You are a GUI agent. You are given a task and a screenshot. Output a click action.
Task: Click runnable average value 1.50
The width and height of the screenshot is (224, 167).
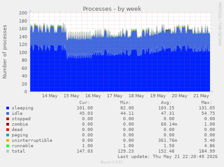click(169, 146)
